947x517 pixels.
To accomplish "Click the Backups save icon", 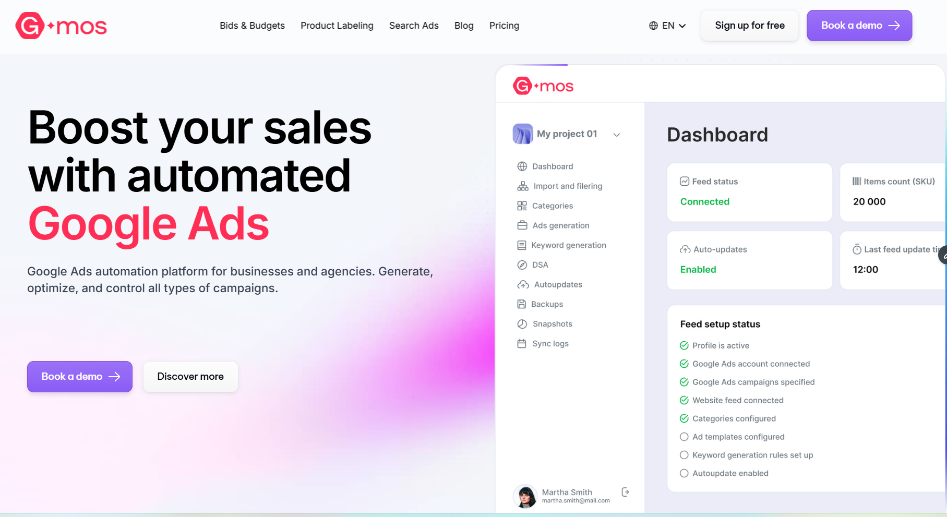I will coord(521,304).
